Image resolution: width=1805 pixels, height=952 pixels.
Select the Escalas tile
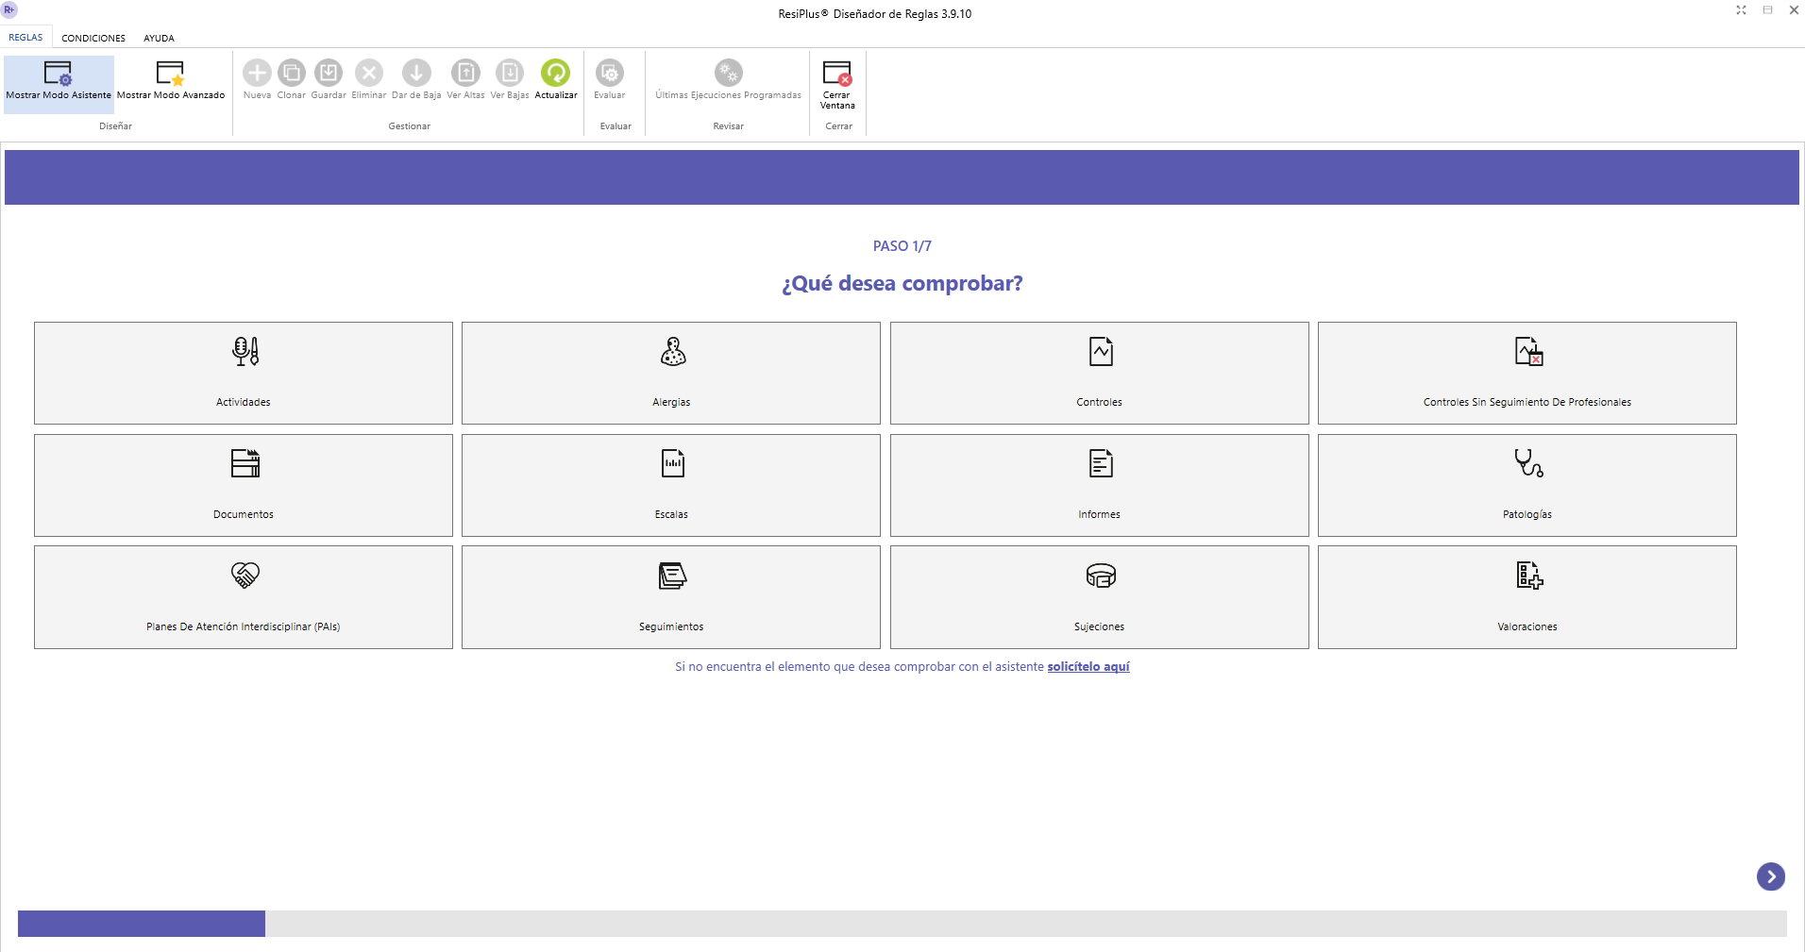pyautogui.click(x=671, y=485)
